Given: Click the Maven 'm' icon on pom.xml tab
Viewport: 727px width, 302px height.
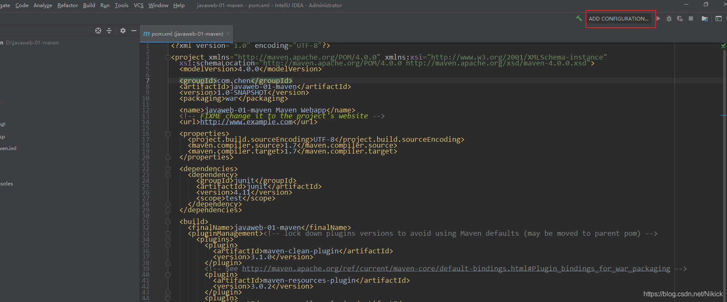Looking at the screenshot, I should tap(146, 34).
